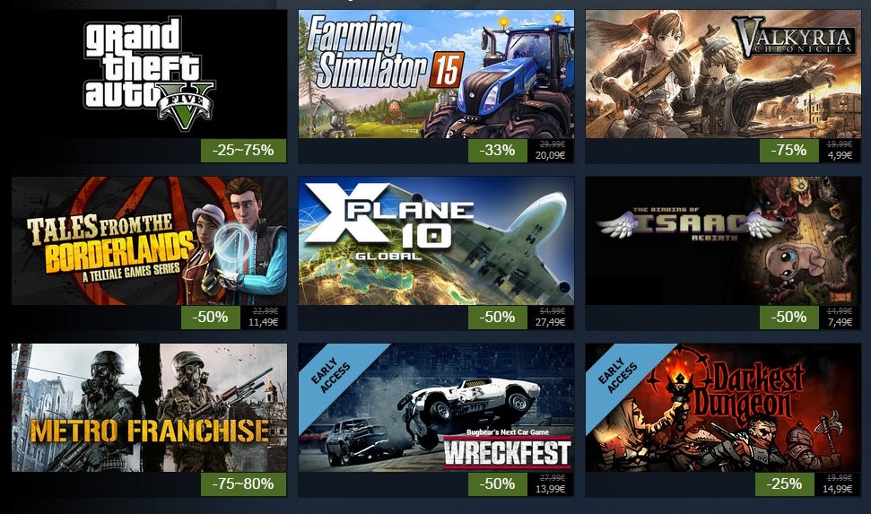Click the -25% badge under Darkest Dungeon

(784, 484)
